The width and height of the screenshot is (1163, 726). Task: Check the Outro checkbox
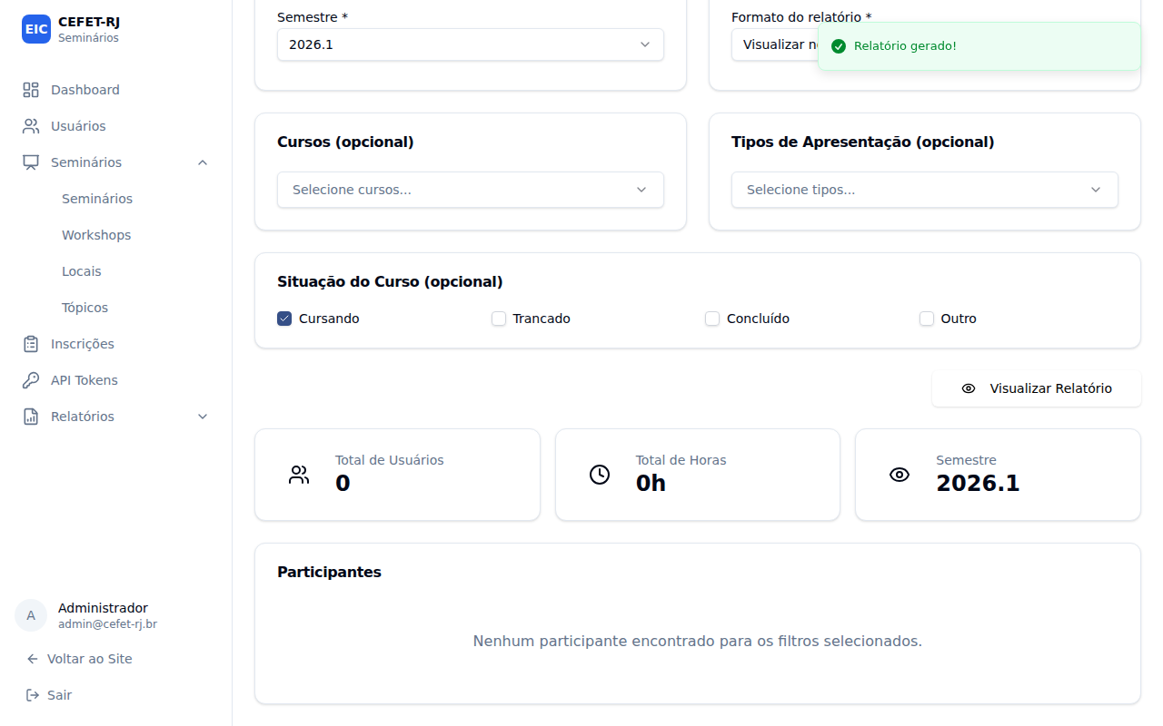(927, 319)
